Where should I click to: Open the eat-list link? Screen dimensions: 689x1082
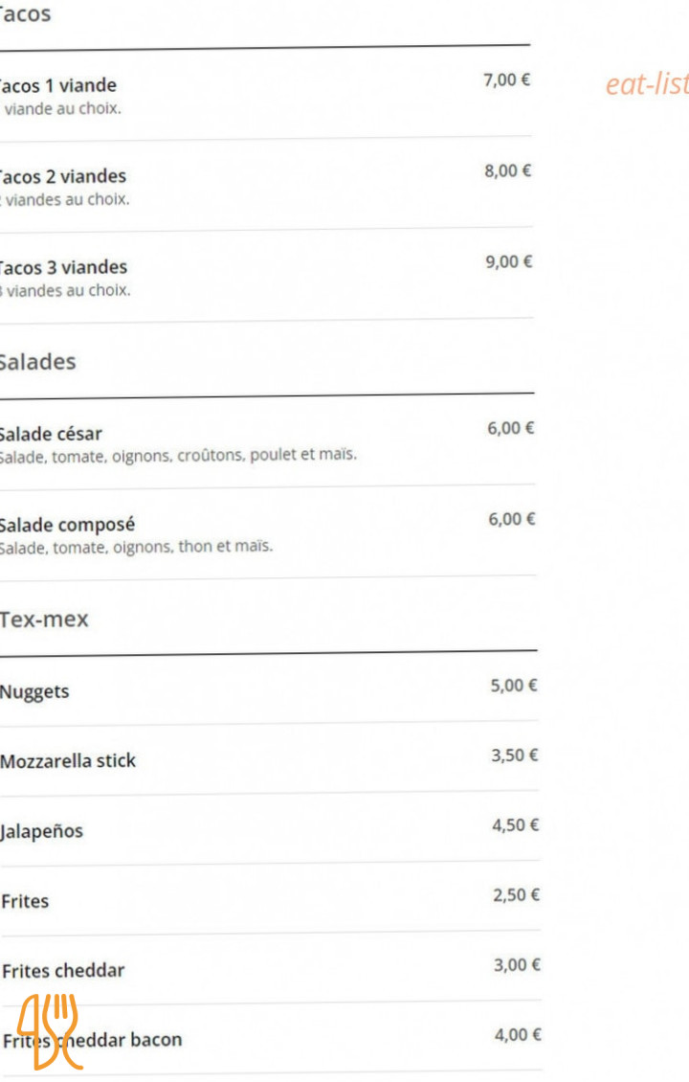[x=646, y=84]
